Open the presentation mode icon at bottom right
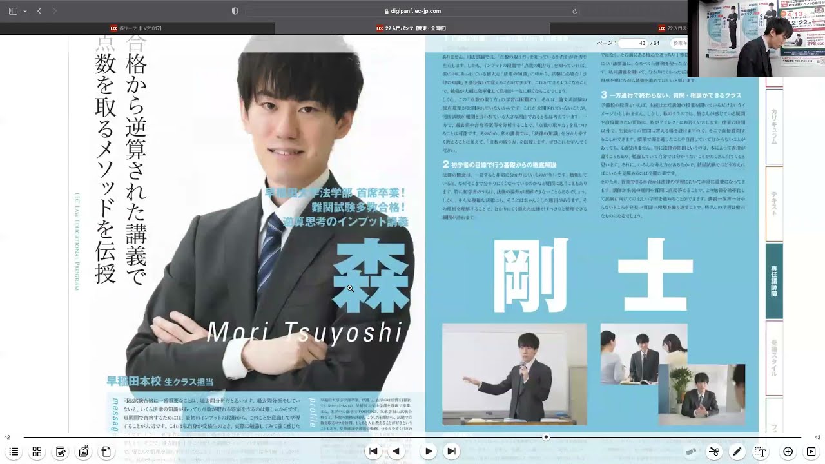This screenshot has height=464, width=825. tap(810, 452)
